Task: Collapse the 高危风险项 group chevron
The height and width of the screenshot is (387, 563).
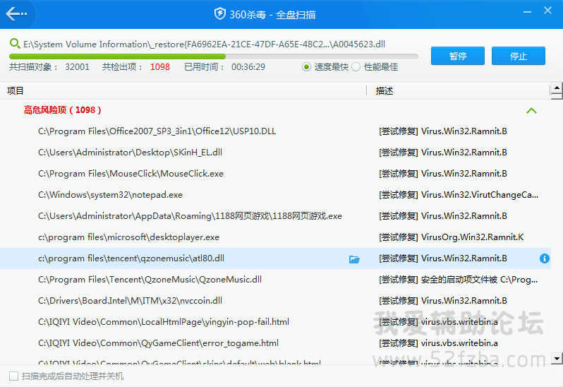Action: (531, 111)
